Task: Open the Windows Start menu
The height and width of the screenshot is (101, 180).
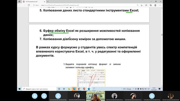Action: (19, 89)
